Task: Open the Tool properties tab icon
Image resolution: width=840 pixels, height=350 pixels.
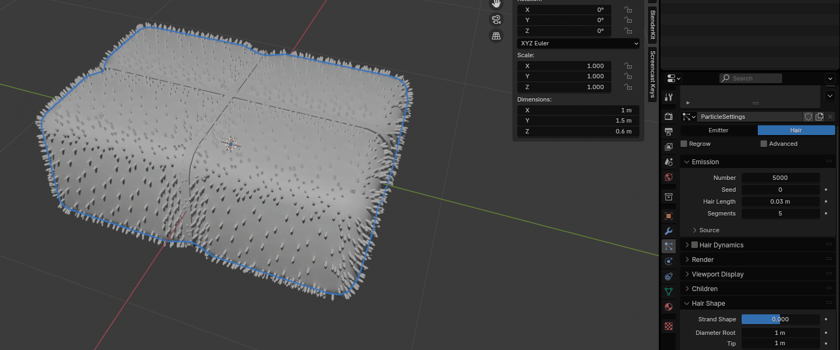Action: [669, 97]
